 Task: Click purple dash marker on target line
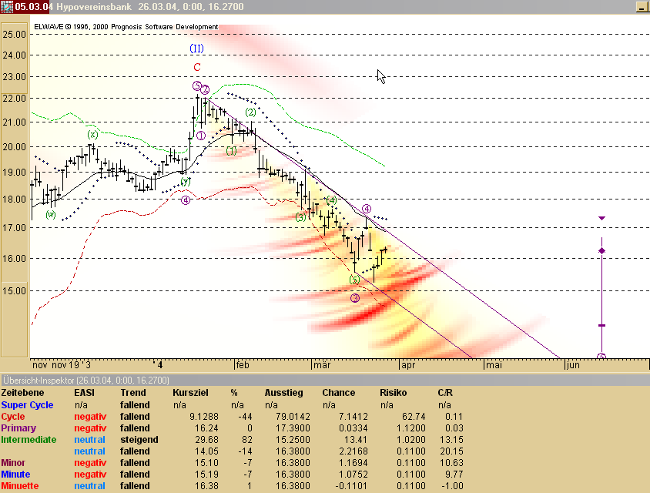602,326
